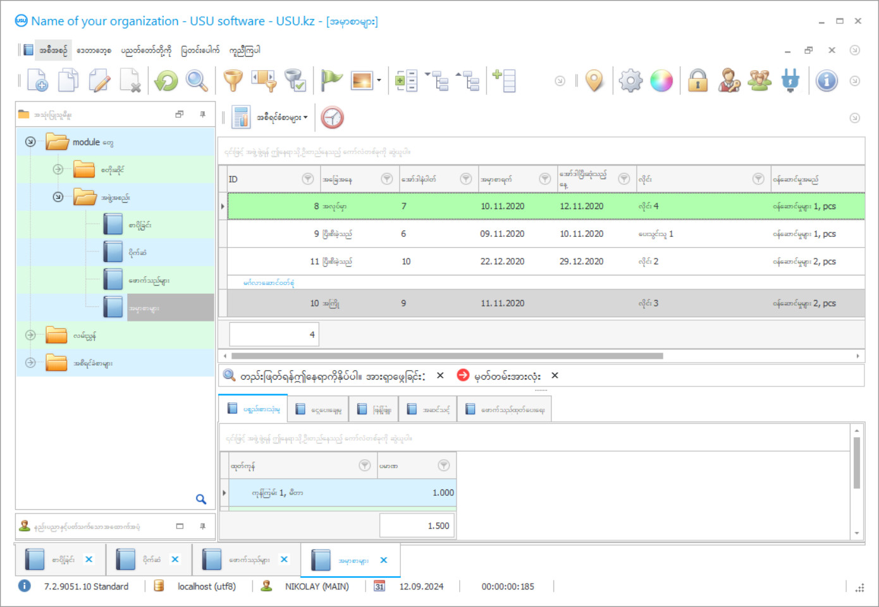The height and width of the screenshot is (607, 879).
Task: Expand the စတိုးဆိုင် folder node
Action: coord(58,169)
